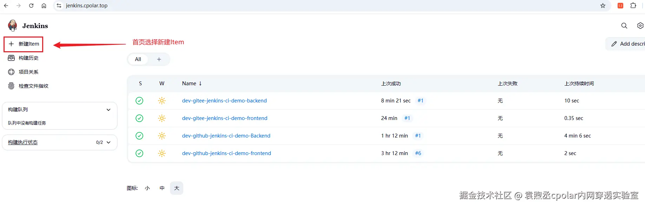Click the 3 hr 12 min cell
This screenshot has height=207, width=645.
tap(394, 153)
